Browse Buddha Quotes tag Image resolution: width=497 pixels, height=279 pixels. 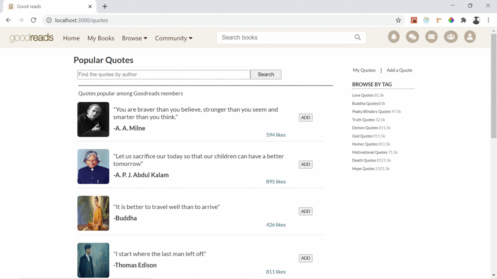click(369, 103)
